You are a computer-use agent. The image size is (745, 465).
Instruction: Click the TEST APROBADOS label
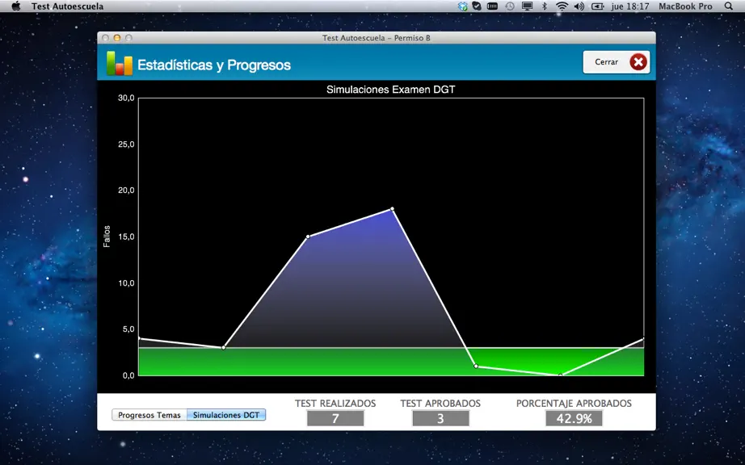click(x=440, y=404)
